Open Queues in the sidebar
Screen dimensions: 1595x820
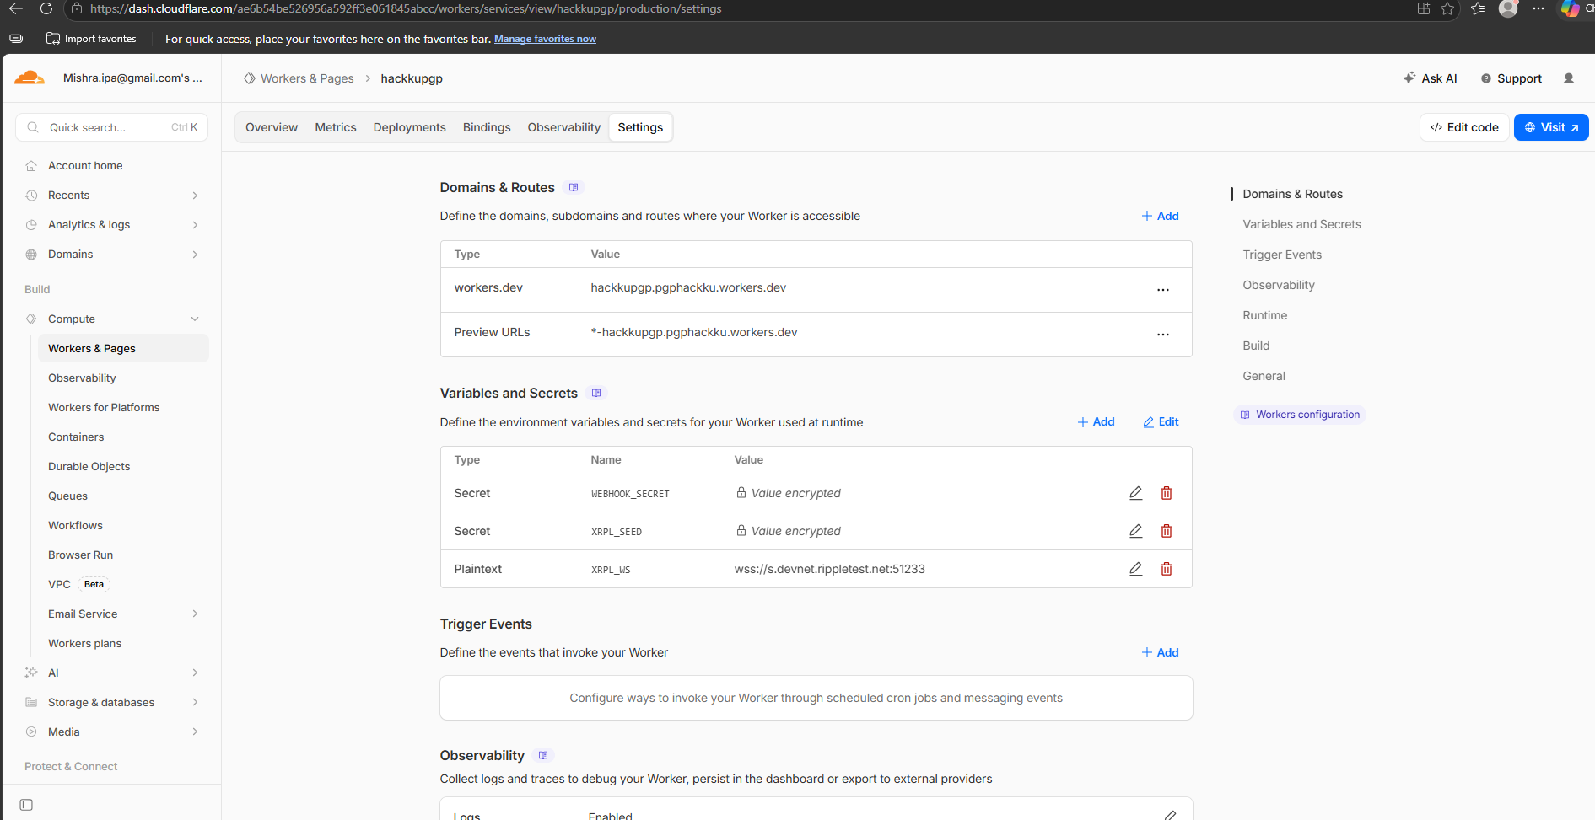[x=68, y=496]
